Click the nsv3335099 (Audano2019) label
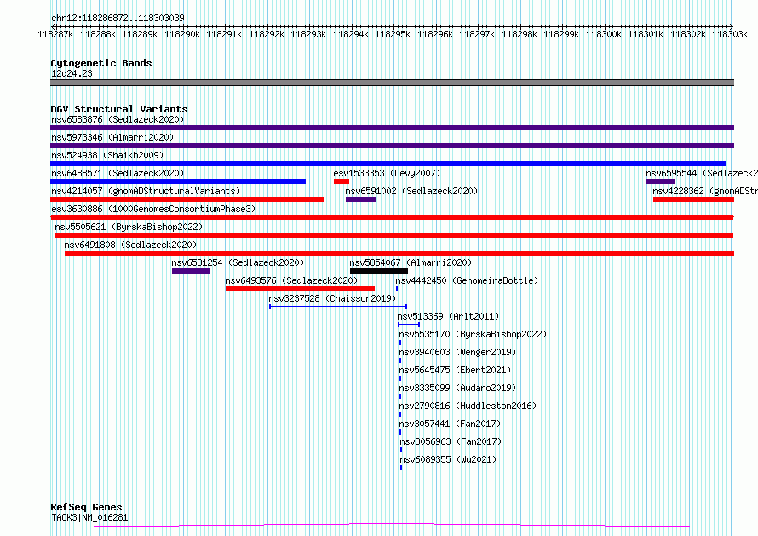 click(x=457, y=388)
